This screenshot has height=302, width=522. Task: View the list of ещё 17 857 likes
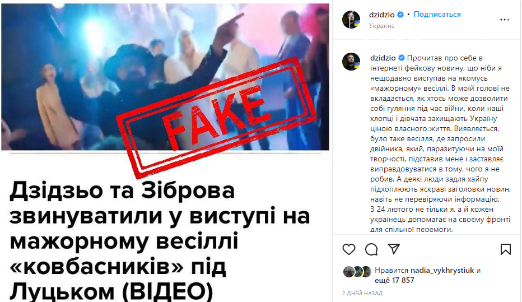394,280
